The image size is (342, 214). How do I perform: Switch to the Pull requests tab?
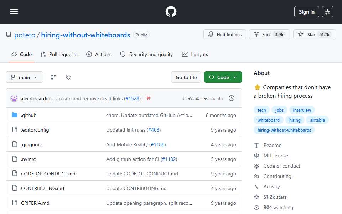click(59, 54)
